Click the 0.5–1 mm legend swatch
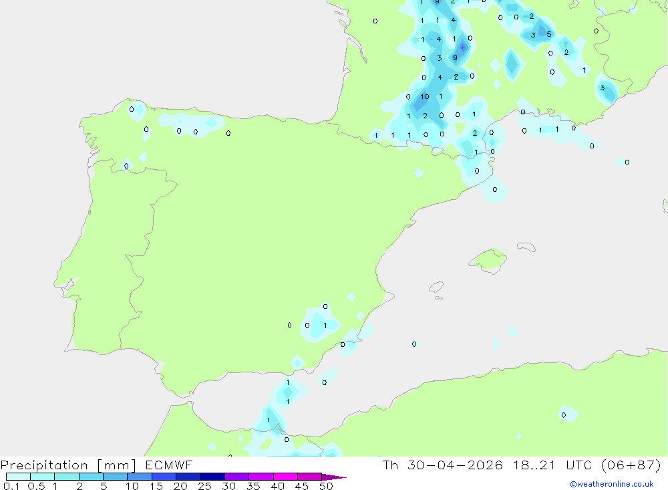The image size is (668, 490). [x=43, y=477]
